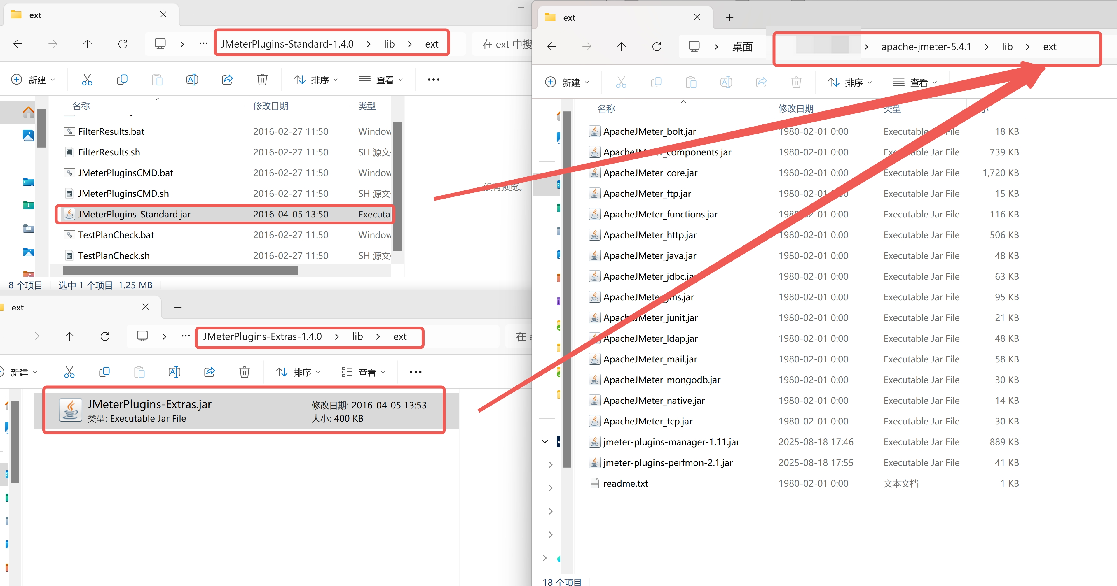Add new tab in JMeterPlugins-Standard window
This screenshot has height=586, width=1117.
click(196, 15)
